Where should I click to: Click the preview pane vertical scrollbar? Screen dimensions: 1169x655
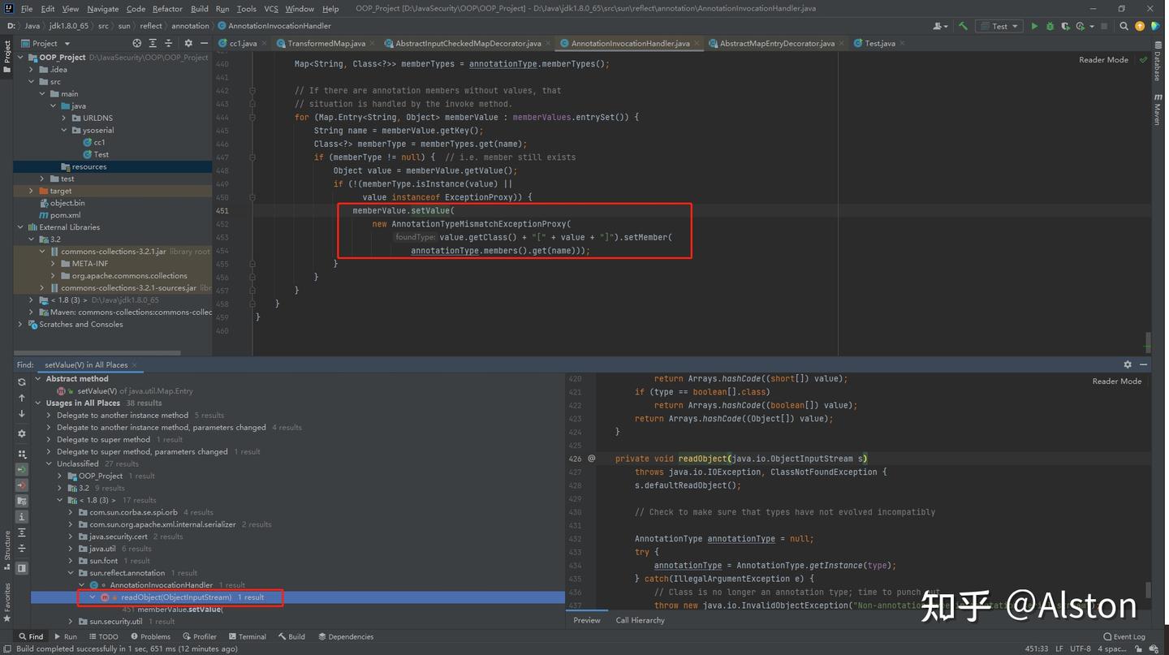1148,590
